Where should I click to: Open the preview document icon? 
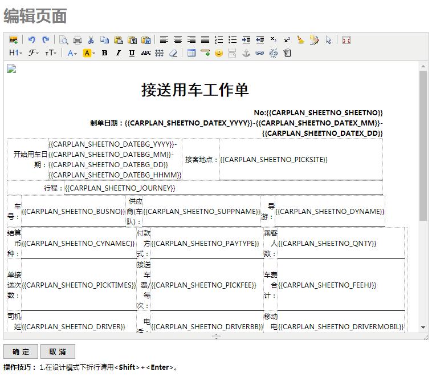point(64,40)
